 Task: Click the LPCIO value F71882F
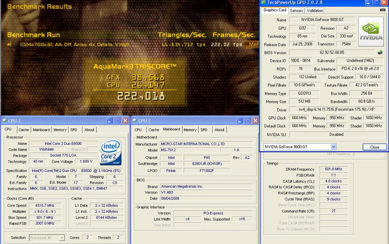(x=207, y=170)
